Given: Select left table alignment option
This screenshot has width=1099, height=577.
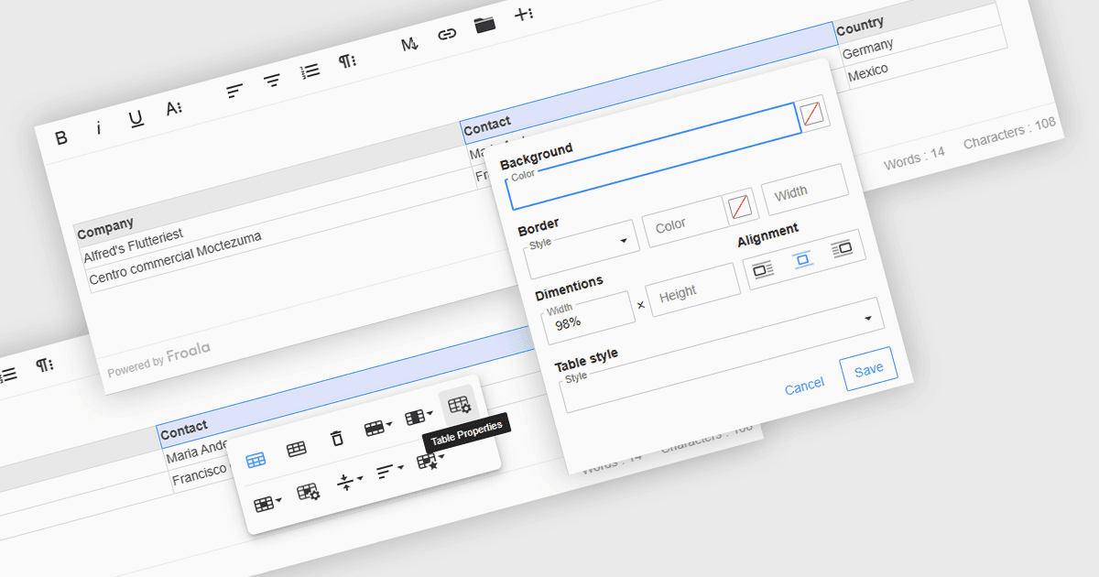Looking at the screenshot, I should click(763, 270).
